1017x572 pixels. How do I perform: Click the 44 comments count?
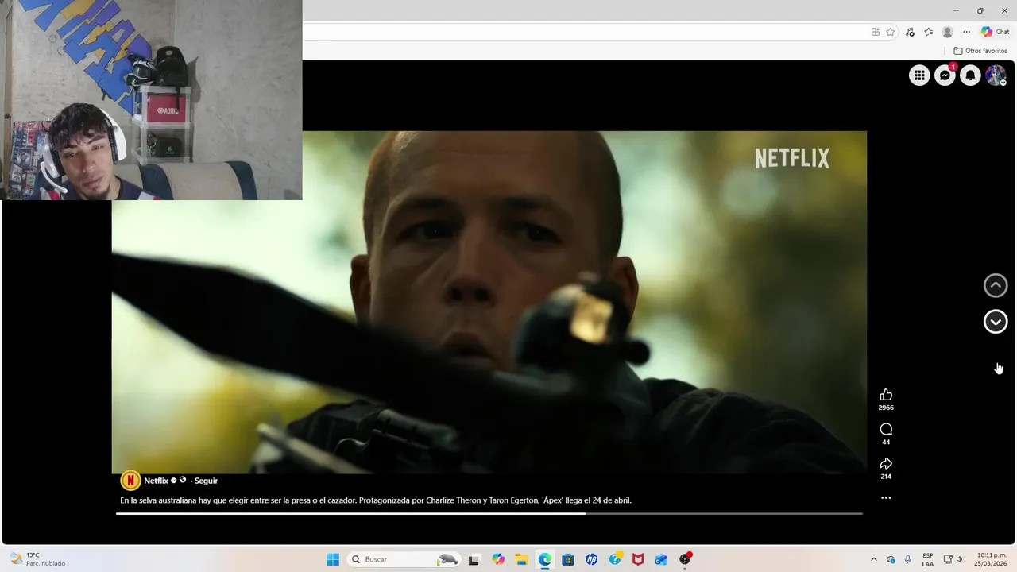coord(886,442)
